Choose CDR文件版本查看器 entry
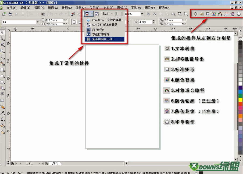 point(105,25)
